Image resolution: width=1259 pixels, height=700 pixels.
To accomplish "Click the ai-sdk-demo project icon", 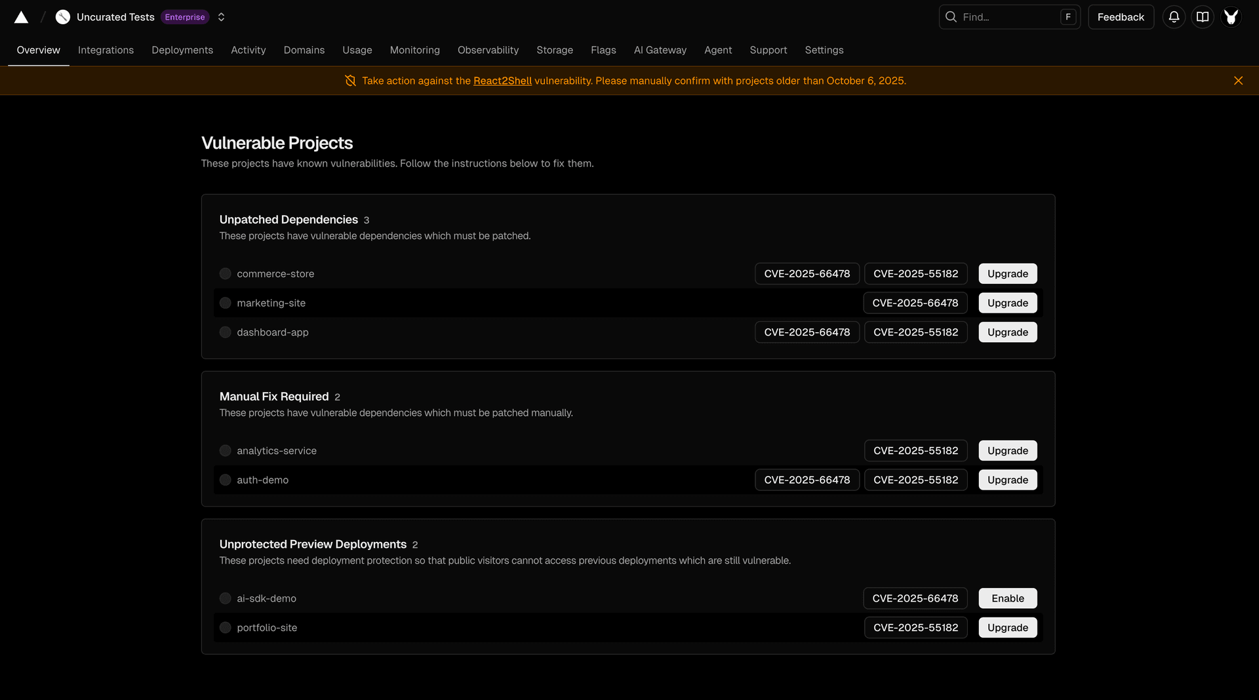I will tap(225, 598).
